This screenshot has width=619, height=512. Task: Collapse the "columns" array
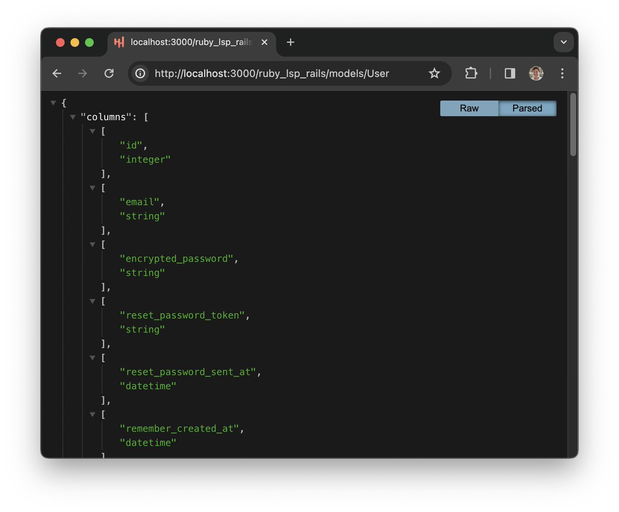point(73,117)
